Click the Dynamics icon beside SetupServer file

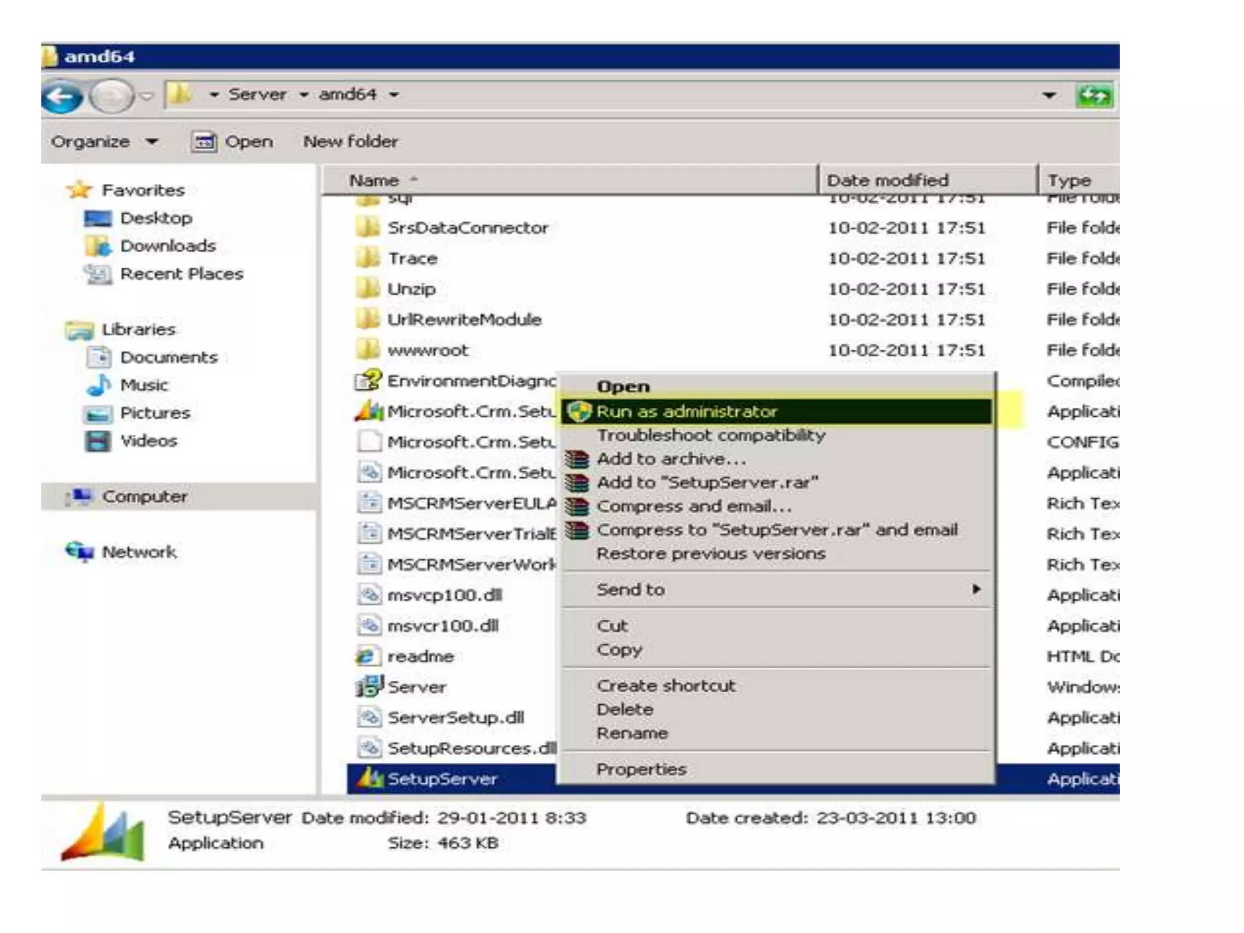(369, 778)
